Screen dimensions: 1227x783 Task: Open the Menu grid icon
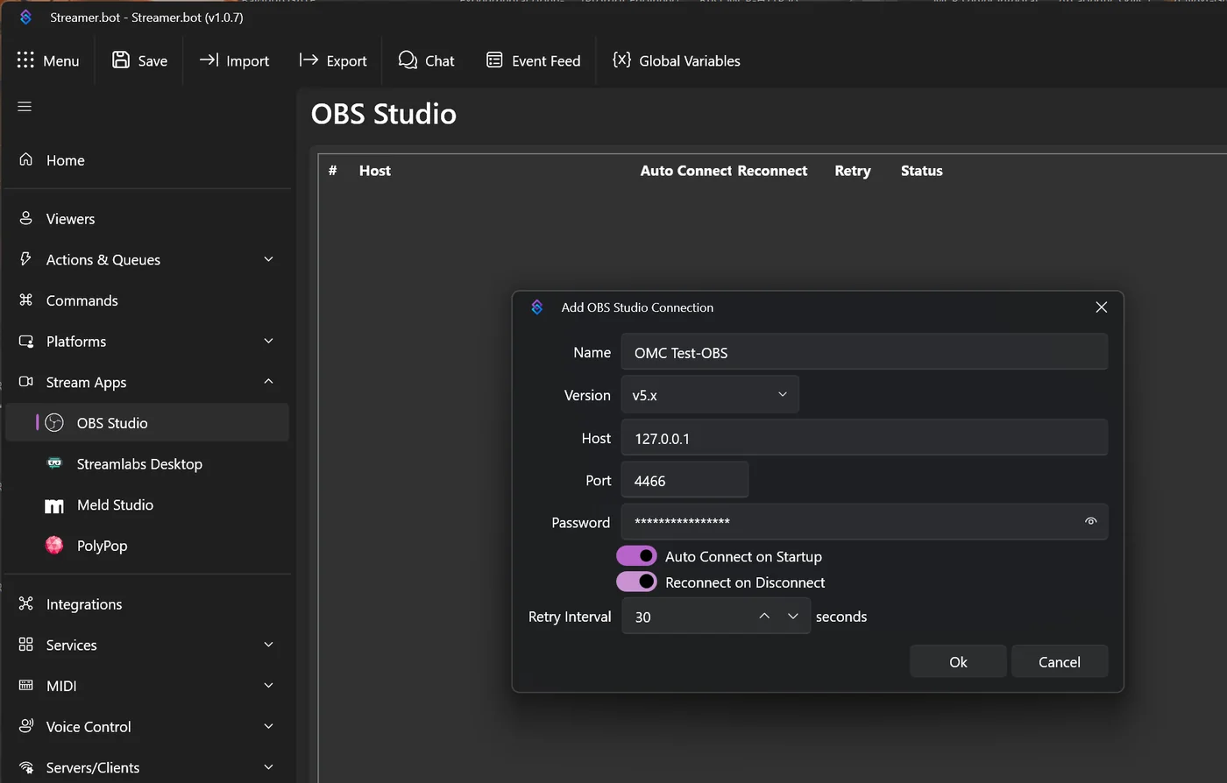tap(25, 60)
